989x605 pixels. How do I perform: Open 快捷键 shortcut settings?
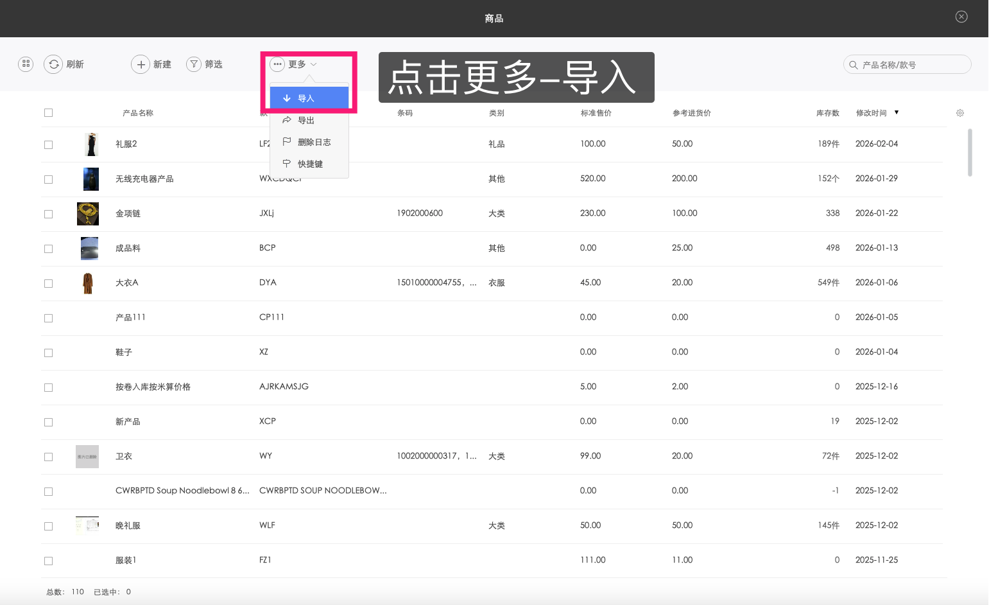[312, 163]
